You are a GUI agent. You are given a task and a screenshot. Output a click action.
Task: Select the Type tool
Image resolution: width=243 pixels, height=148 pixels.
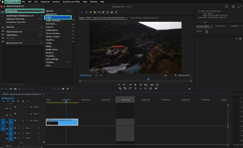coord(116,12)
